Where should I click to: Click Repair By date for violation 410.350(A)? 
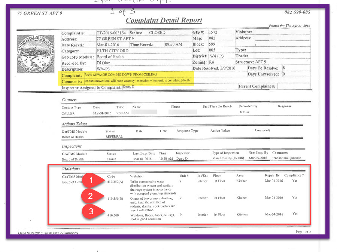[274, 181]
